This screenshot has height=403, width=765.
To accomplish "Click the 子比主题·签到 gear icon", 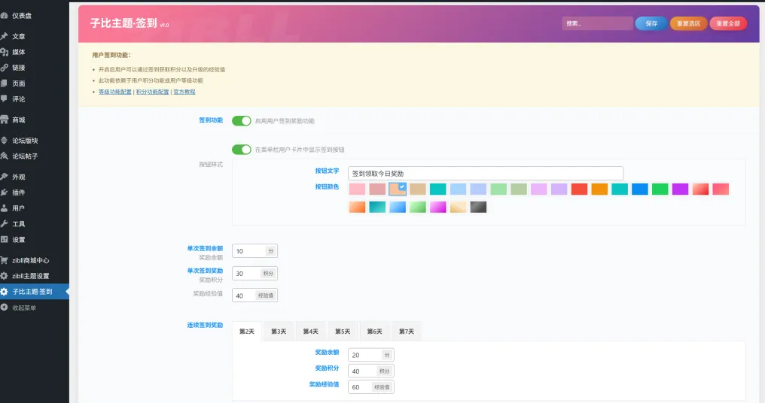I will coord(4,292).
